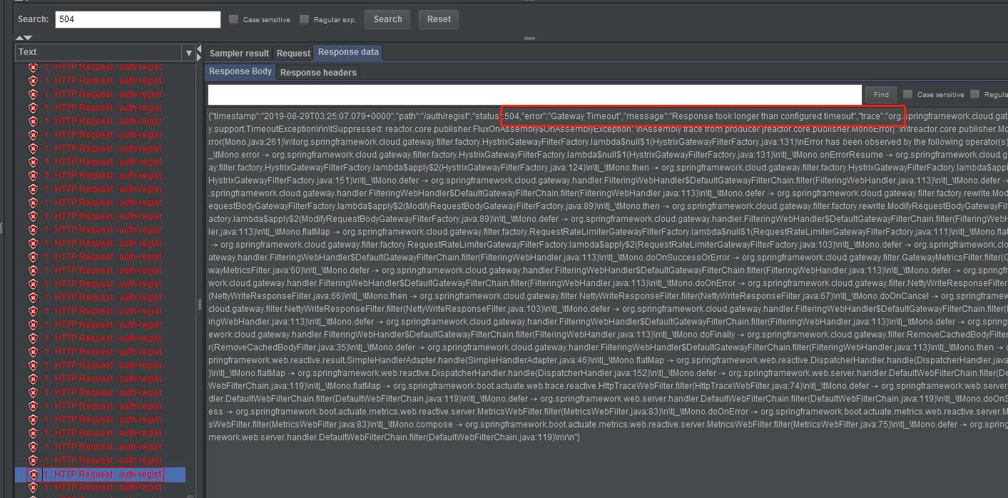Click the red error icon beside the selected request
This screenshot has height=498, width=1008.
tap(33, 474)
